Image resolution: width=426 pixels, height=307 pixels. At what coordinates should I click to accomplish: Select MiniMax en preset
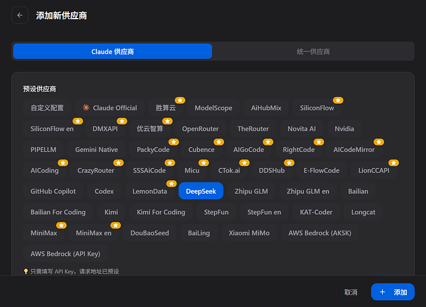pos(93,233)
